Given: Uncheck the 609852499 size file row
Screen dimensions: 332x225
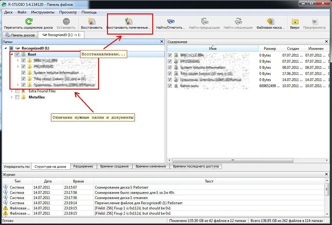Looking at the screenshot, I should click(x=170, y=86).
